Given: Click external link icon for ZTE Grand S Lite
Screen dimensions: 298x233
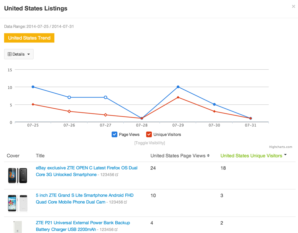Looking at the screenshot, I should [125, 202].
